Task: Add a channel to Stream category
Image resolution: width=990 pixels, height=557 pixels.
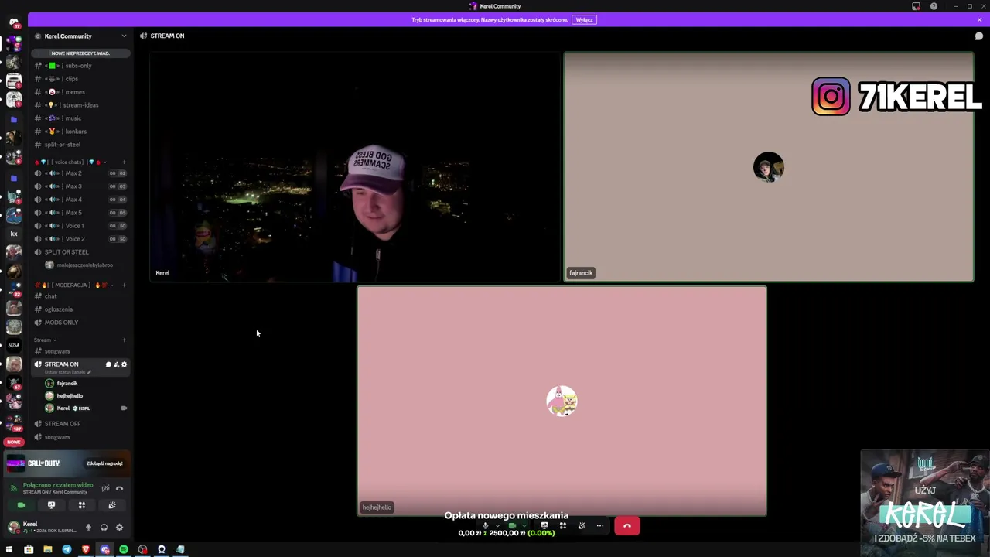Action: (x=124, y=340)
